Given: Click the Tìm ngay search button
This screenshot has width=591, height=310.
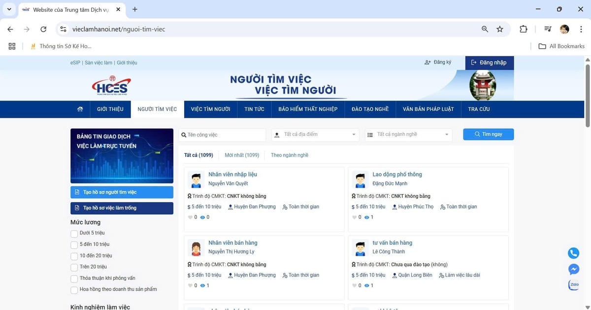Looking at the screenshot, I should 489,134.
